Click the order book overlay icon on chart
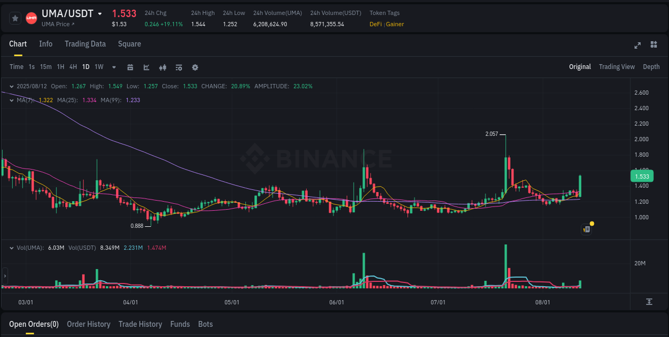 coord(586,229)
